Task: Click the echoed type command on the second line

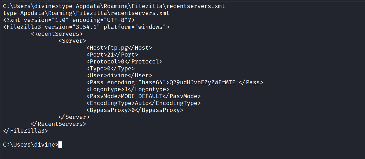Action: (x=86, y=13)
